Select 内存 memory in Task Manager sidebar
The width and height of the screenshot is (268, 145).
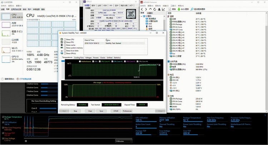coord(12,25)
